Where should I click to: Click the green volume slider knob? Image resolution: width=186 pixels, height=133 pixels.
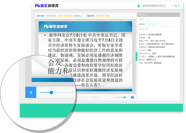[x=124, y=97]
